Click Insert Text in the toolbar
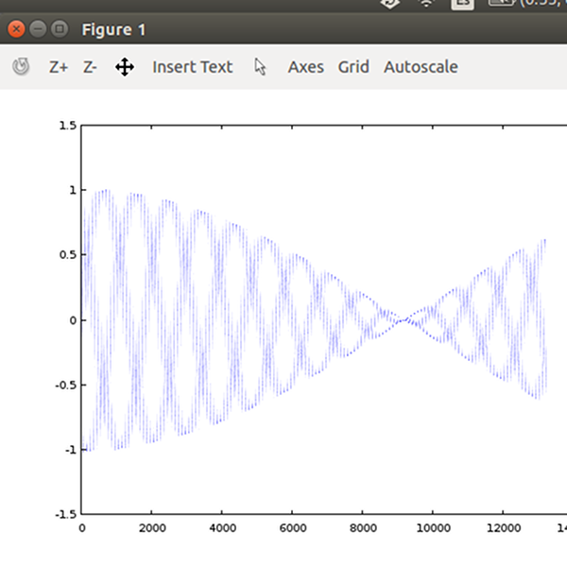 click(192, 67)
